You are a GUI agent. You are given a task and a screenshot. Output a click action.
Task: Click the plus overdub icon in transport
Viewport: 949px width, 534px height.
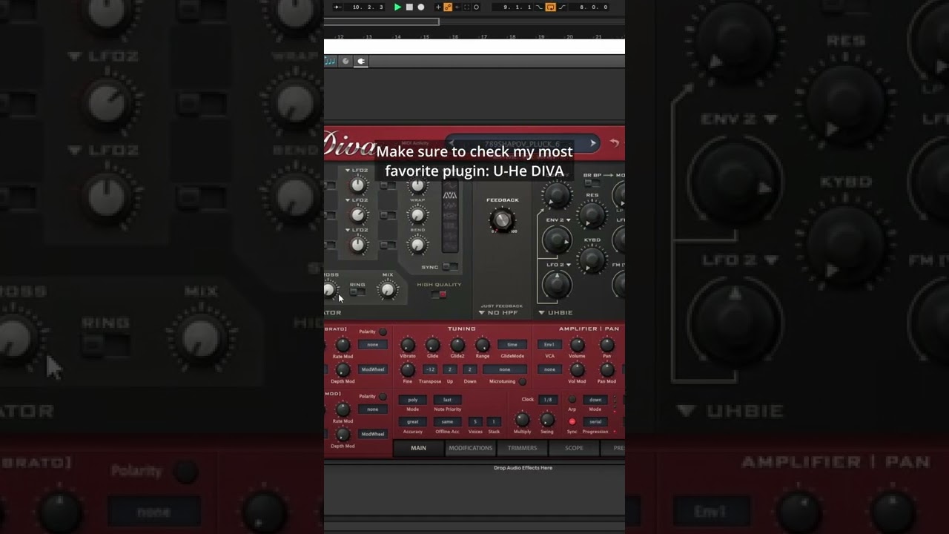[438, 7]
